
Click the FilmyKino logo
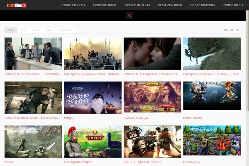point(17,5)
